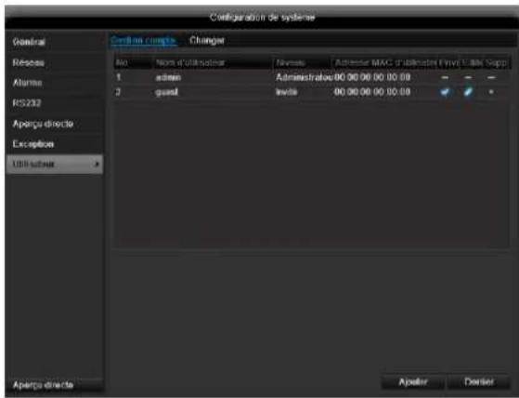The image size is (519, 398).
Task: Click row number 2 cell
Action: pos(118,92)
